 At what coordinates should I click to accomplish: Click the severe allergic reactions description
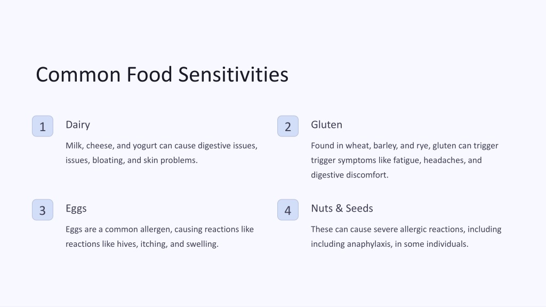[x=406, y=236]
